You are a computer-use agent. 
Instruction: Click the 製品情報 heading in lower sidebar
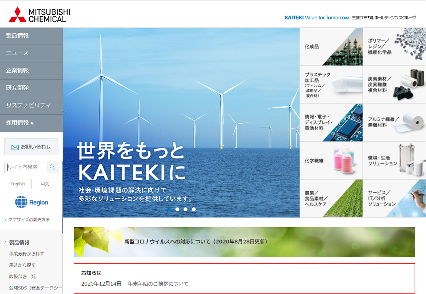click(x=19, y=242)
